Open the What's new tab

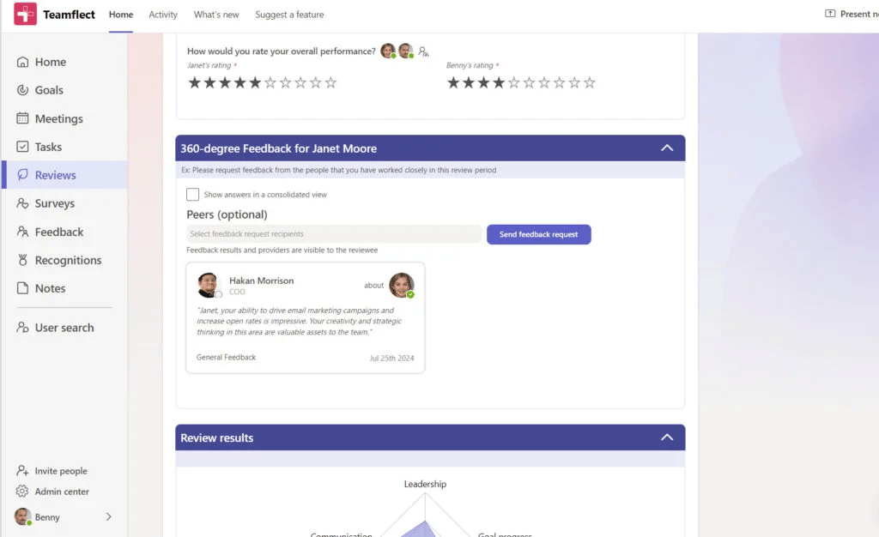click(x=215, y=14)
